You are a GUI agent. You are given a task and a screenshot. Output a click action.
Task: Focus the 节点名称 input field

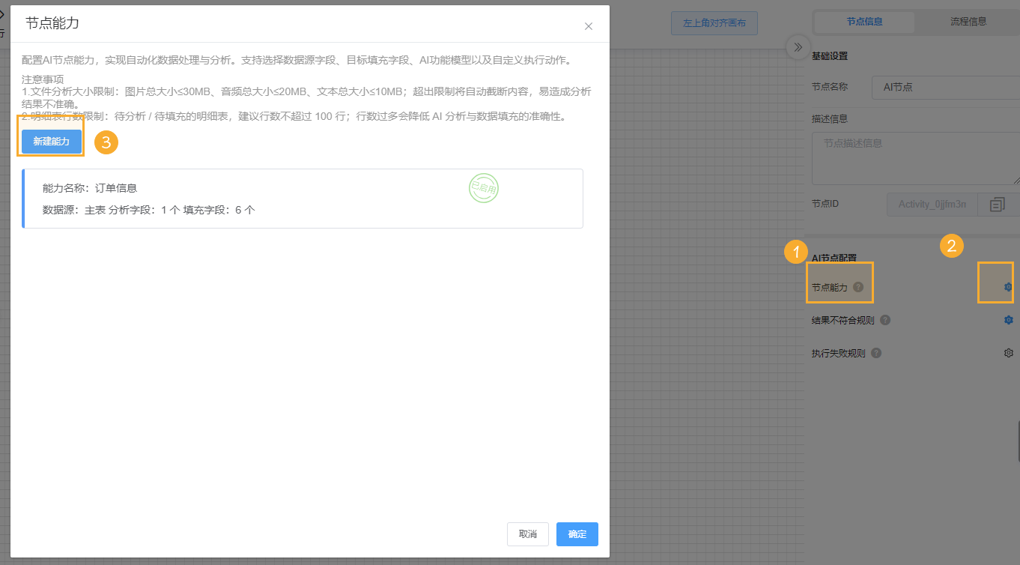tap(946, 87)
